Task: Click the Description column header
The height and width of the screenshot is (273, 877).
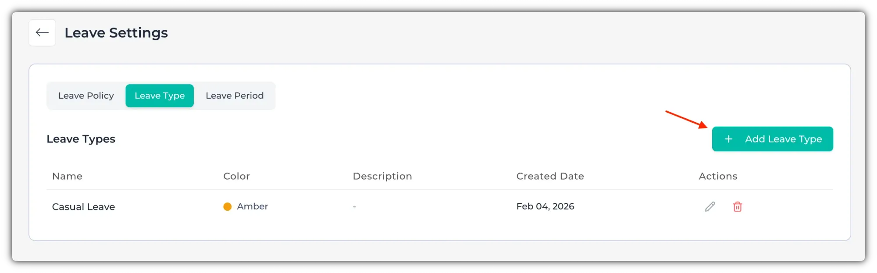Action: point(382,176)
